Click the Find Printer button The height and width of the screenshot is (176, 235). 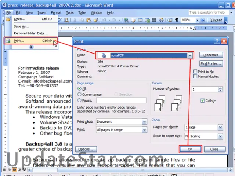[x=211, y=63]
